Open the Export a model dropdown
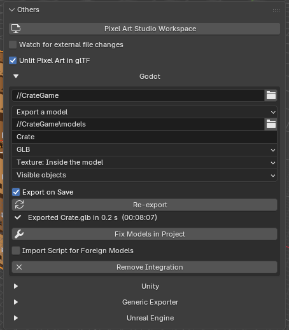Viewport: 289px width, 330px height. coord(144,112)
